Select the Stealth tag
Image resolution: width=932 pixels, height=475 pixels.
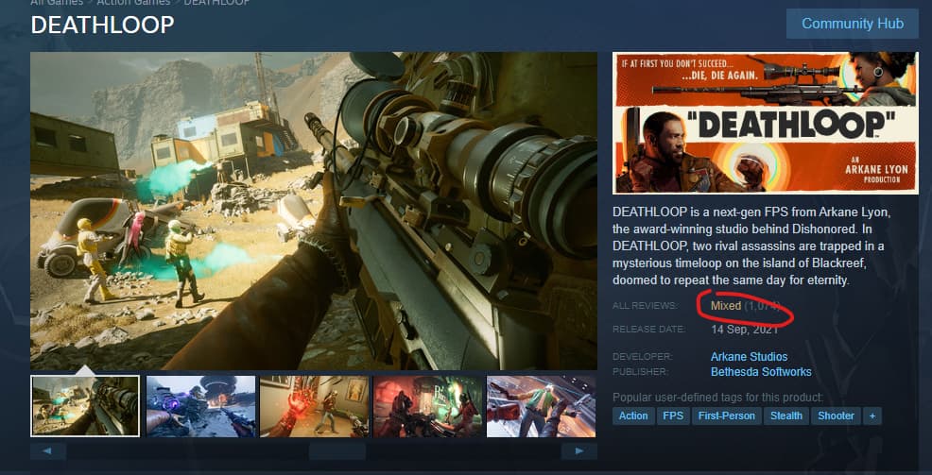coord(785,416)
